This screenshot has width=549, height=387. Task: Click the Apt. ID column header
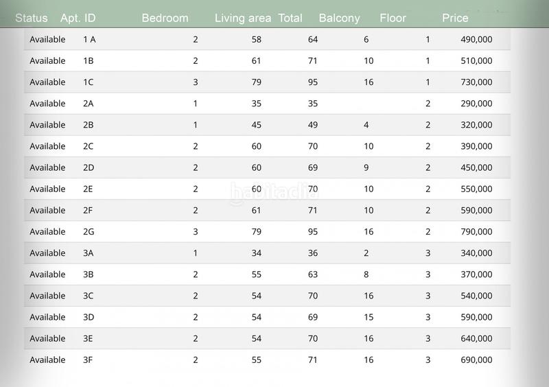(77, 18)
